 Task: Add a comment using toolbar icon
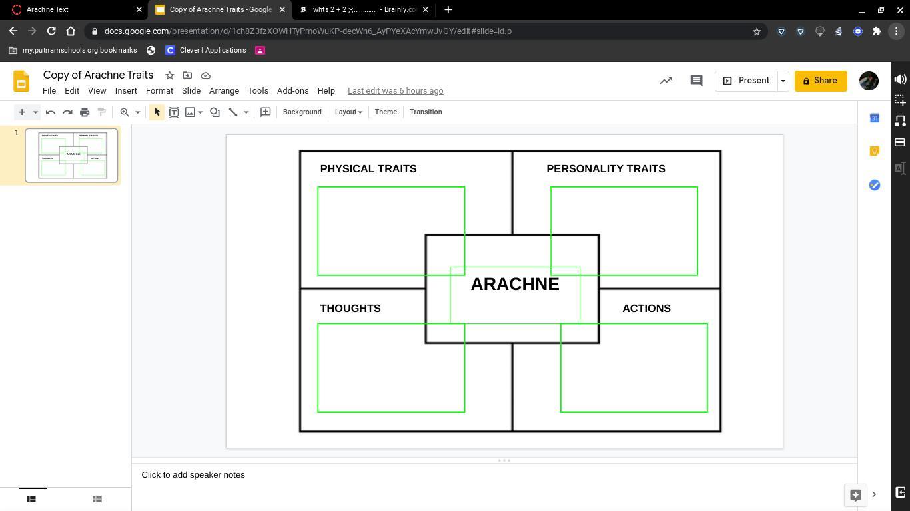(265, 112)
